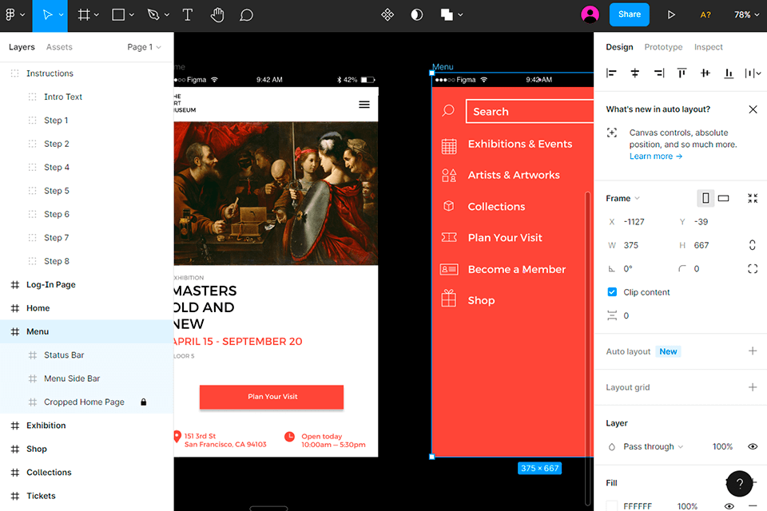767x511 pixels.
Task: Select the Hand tool
Action: [217, 15]
